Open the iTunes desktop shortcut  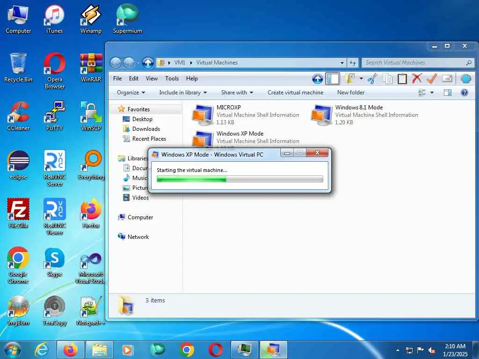point(54,19)
